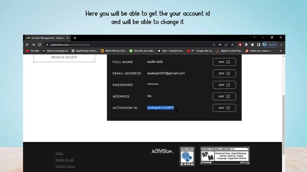Restore down the Chrome window
Viewport: 307px width, 172px height.
click(x=272, y=37)
